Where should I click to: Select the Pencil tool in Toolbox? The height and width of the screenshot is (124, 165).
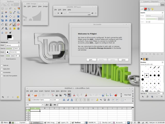coord(10,25)
